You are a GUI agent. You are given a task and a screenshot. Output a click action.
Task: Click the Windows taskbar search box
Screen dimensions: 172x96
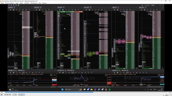[x=73, y=90]
